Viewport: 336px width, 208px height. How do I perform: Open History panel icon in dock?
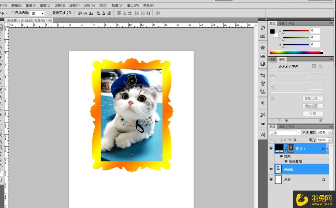click(x=263, y=28)
